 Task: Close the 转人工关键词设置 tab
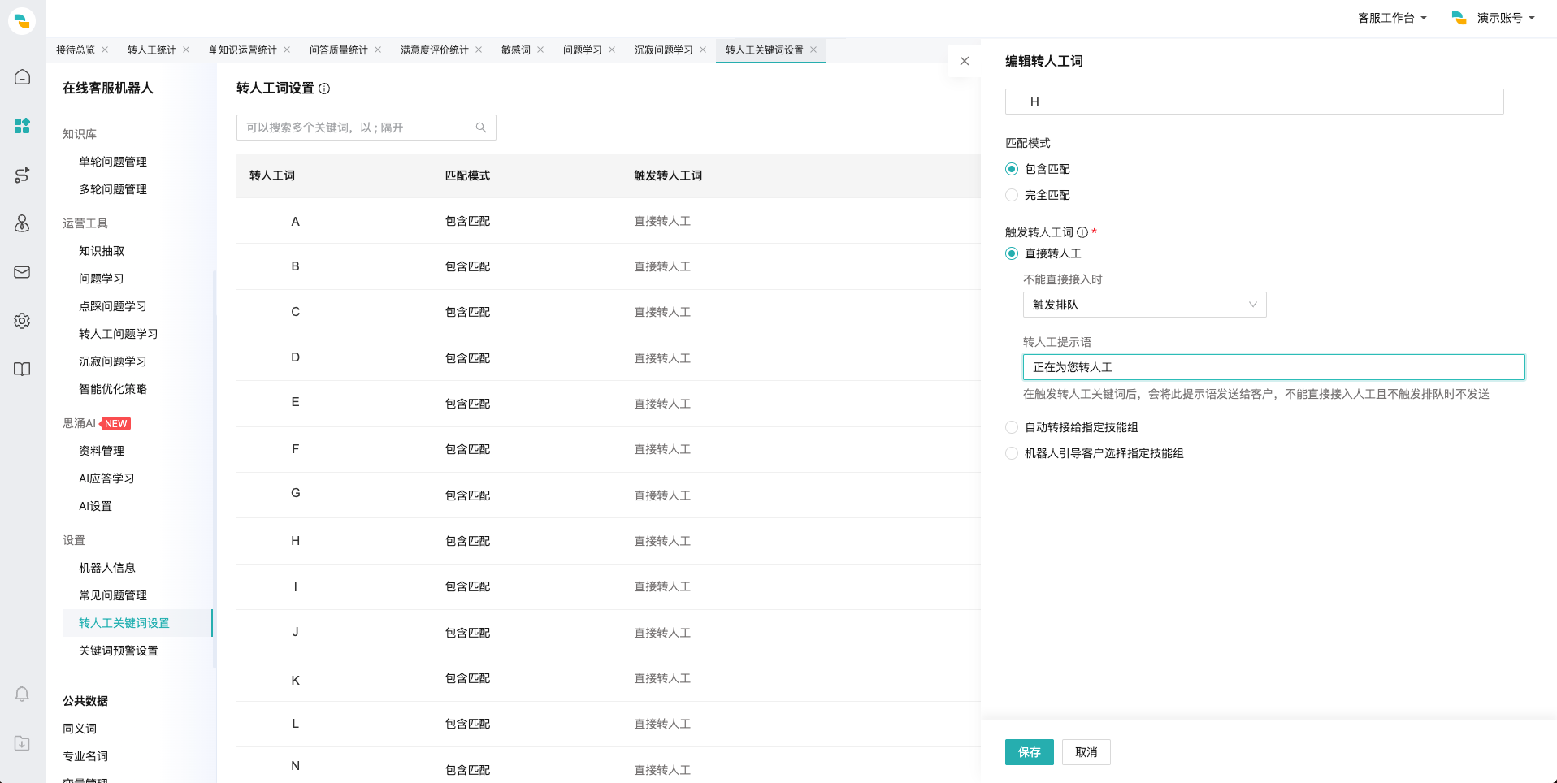813,50
